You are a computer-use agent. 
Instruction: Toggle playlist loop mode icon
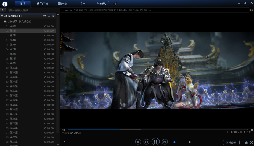(44, 16)
